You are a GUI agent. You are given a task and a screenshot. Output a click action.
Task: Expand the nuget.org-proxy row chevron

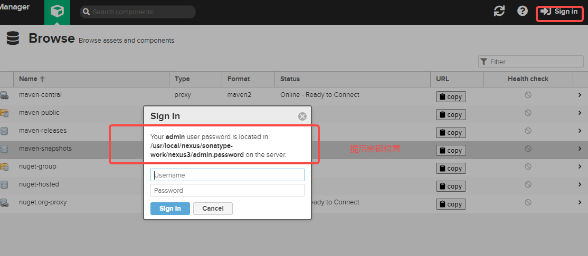point(580,202)
